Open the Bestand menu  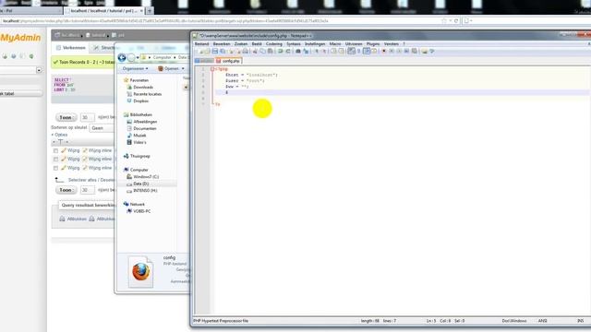tap(201, 44)
